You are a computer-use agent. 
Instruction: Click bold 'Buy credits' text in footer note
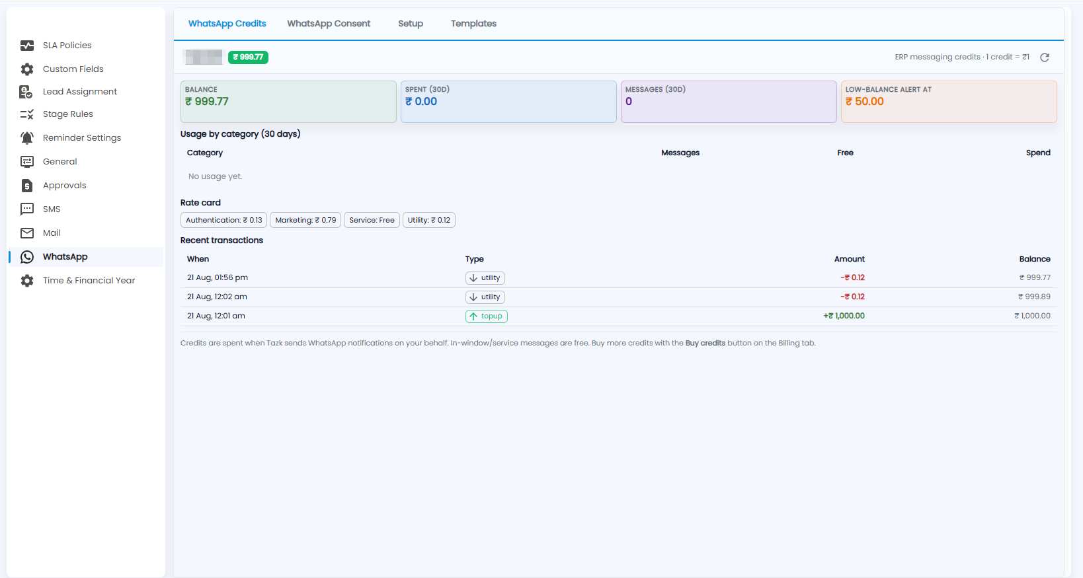coord(705,343)
